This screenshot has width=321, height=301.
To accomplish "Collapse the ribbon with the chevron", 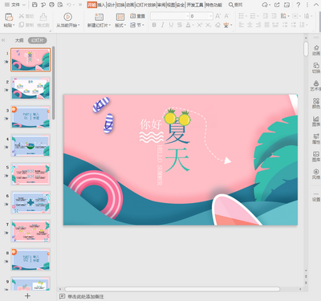I will point(315,5).
